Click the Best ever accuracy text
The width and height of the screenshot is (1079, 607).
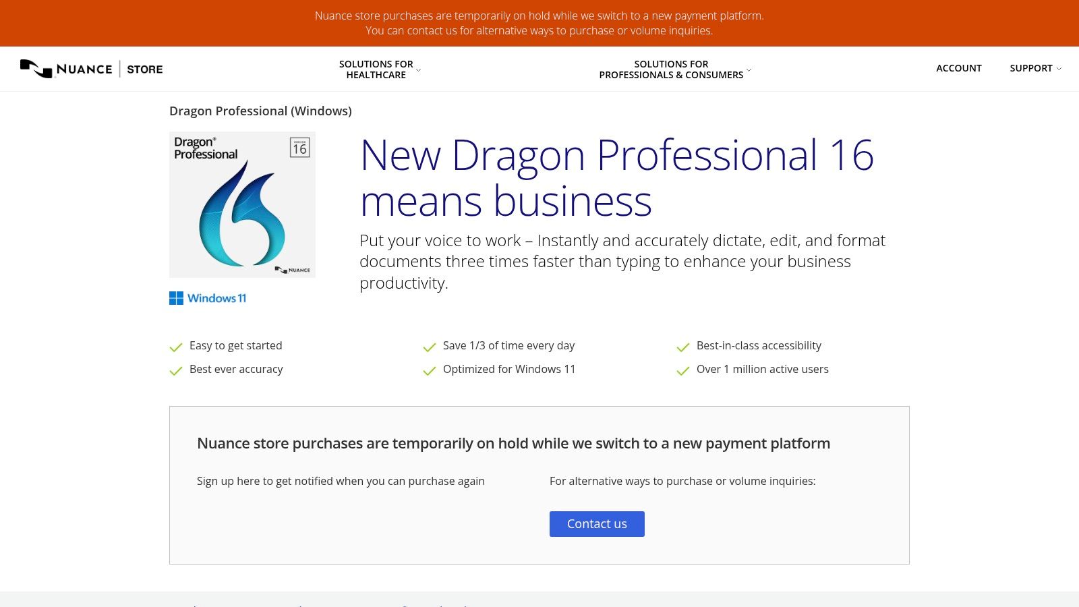tap(236, 369)
